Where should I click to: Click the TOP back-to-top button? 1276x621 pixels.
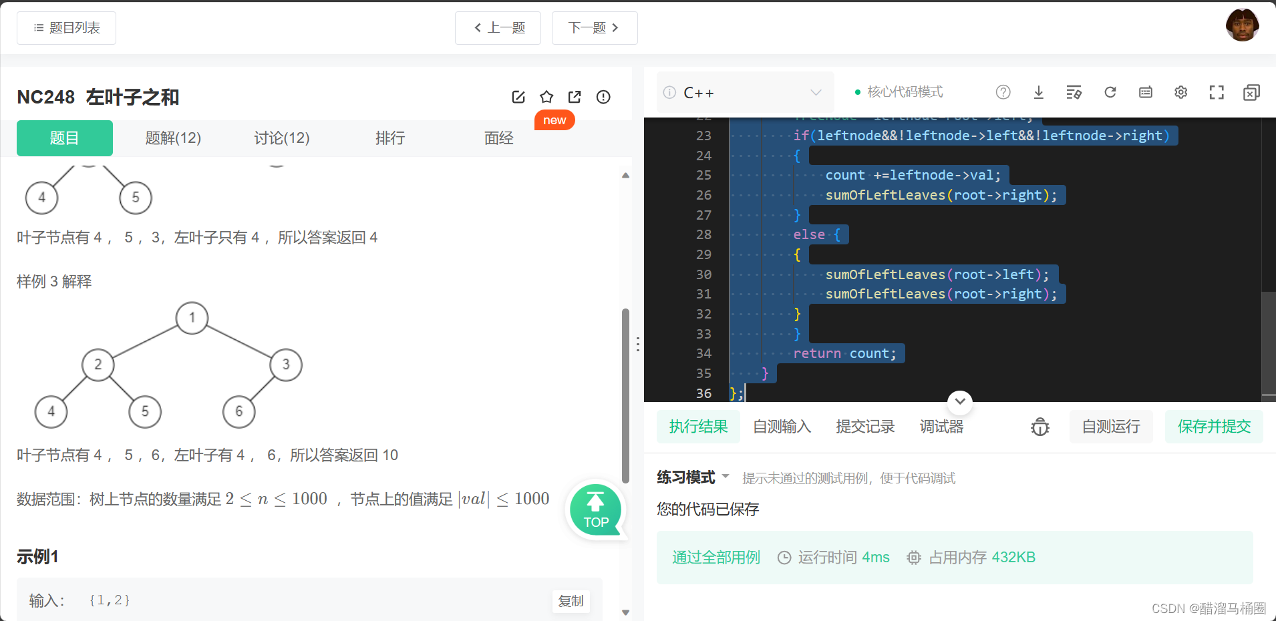tap(595, 510)
